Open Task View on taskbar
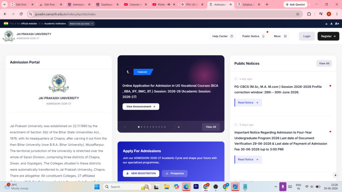This screenshot has height=192, width=342. [156, 187]
